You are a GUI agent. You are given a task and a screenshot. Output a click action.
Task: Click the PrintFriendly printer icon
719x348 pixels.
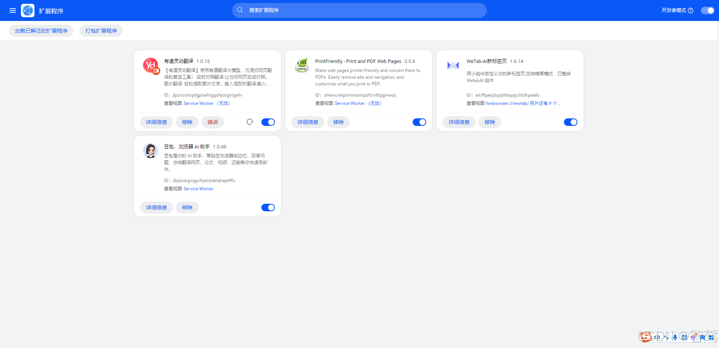[x=302, y=65]
